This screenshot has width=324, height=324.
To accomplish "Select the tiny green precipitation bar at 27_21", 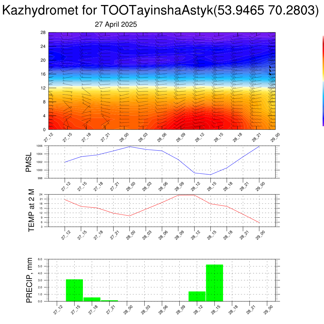I will coord(109,301).
